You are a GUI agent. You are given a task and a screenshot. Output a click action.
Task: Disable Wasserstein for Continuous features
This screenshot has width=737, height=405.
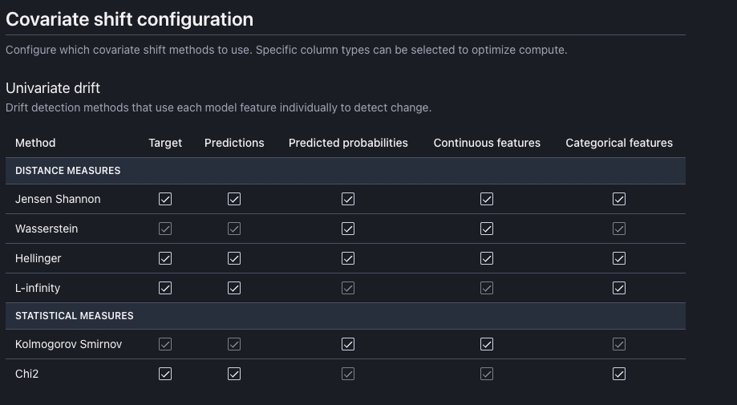coord(487,229)
